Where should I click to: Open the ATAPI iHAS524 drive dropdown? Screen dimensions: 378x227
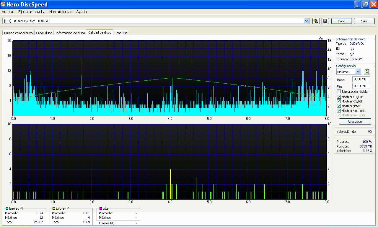click(306, 21)
